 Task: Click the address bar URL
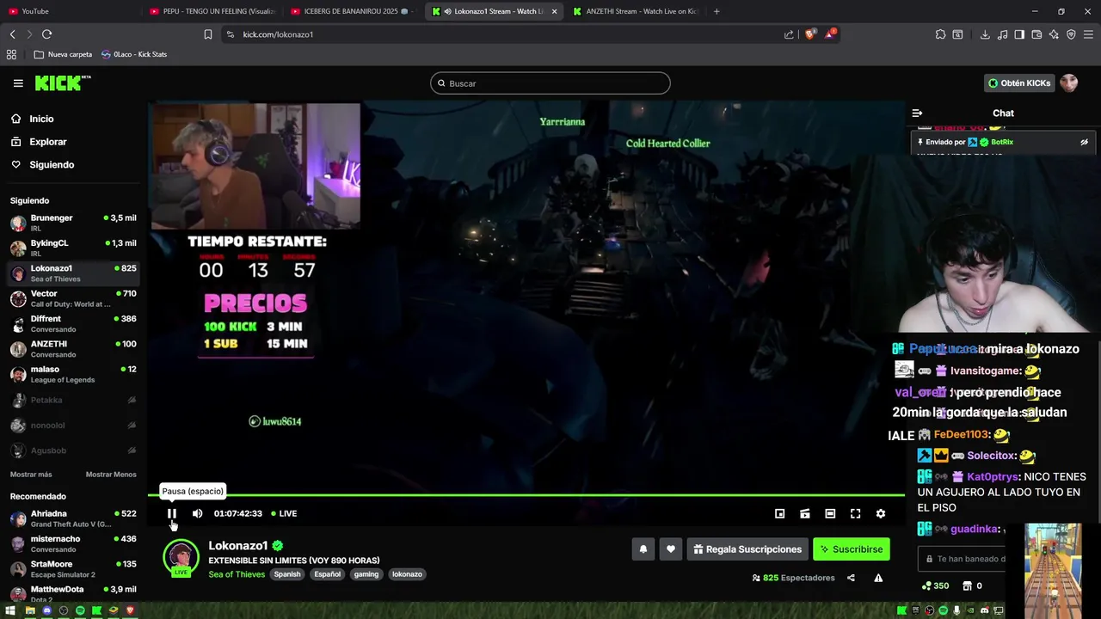click(278, 34)
